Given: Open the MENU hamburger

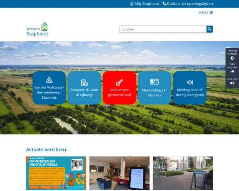Looking at the screenshot, I should [206, 12].
